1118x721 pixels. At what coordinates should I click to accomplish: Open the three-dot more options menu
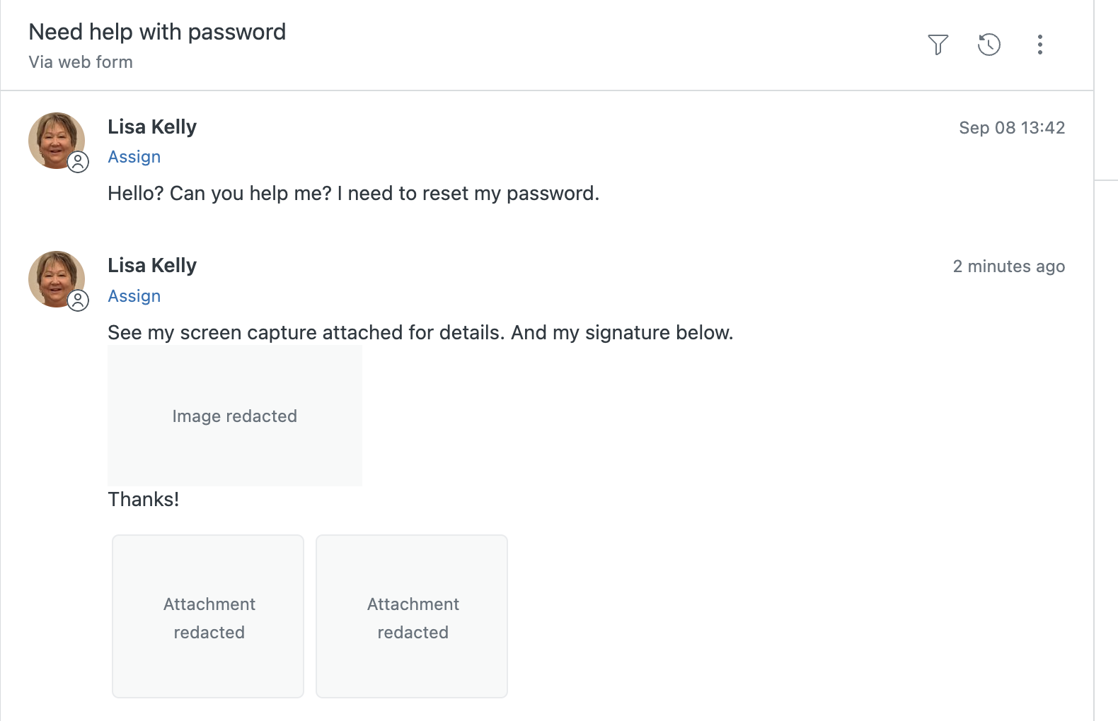[x=1039, y=45]
